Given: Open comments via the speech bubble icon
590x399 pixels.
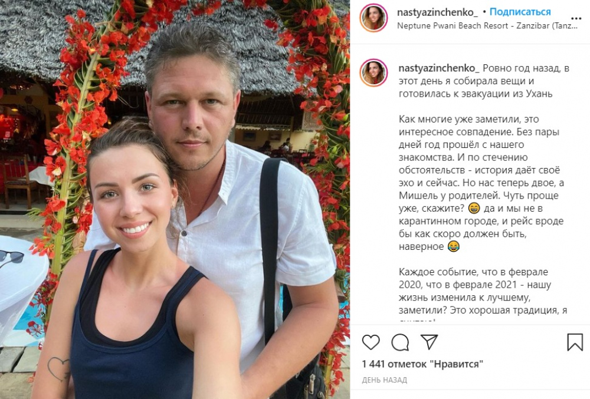Looking at the screenshot, I should (x=400, y=342).
